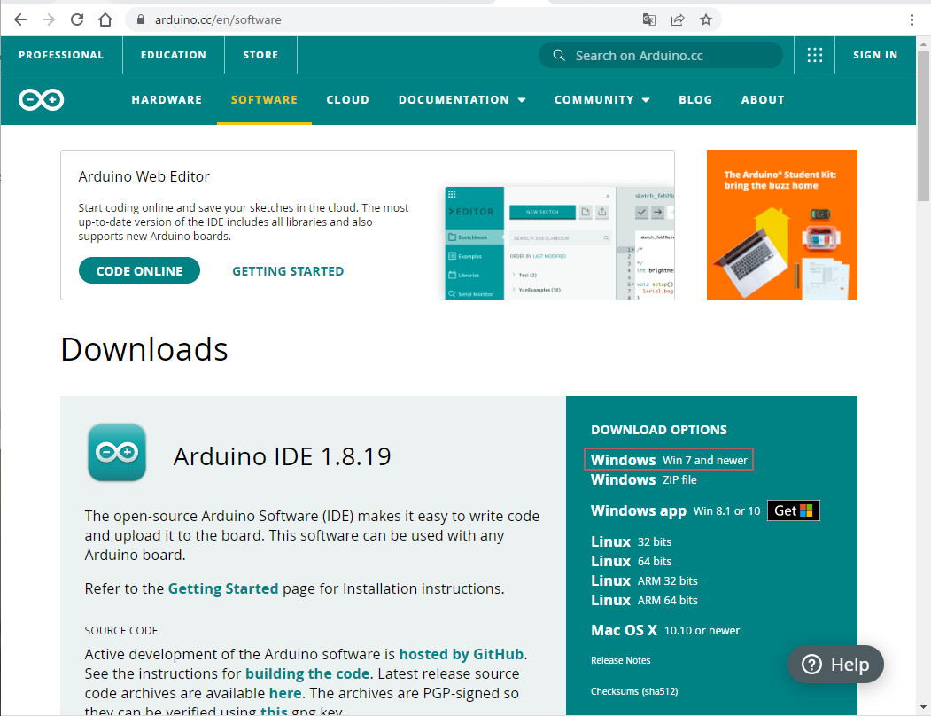This screenshot has height=716, width=931.
Task: Open the apps grid icon near Sign In
Action: click(x=815, y=55)
